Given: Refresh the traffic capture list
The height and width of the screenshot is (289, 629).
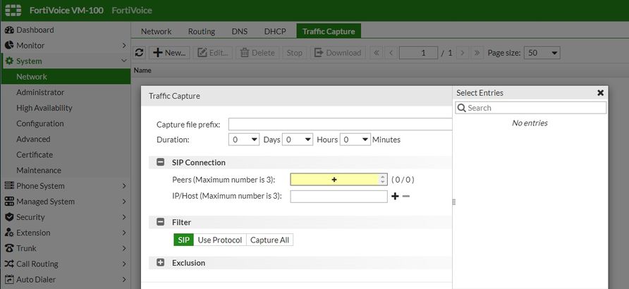Looking at the screenshot, I should coord(139,52).
